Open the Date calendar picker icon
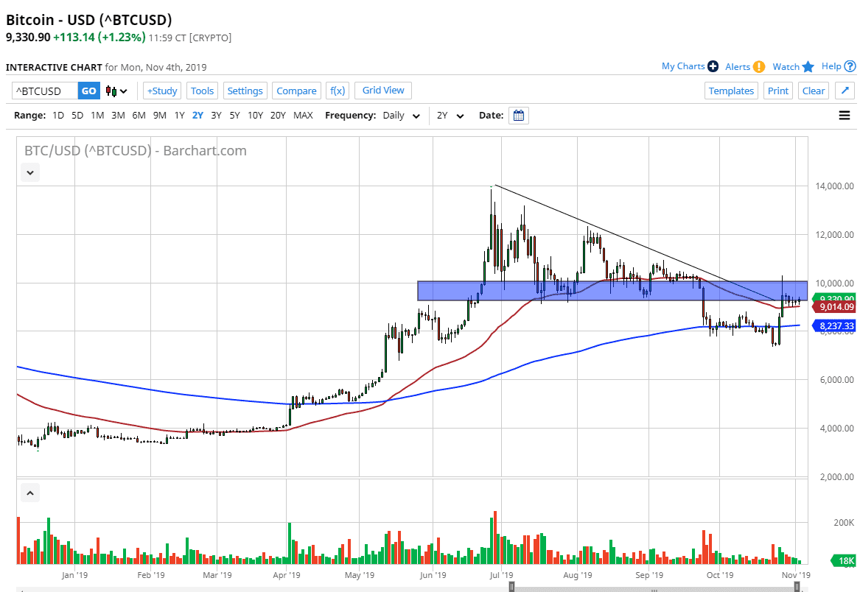Image resolution: width=860 pixels, height=592 pixels. click(518, 115)
